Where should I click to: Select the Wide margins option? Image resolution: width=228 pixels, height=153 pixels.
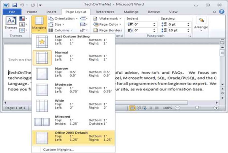74,106
